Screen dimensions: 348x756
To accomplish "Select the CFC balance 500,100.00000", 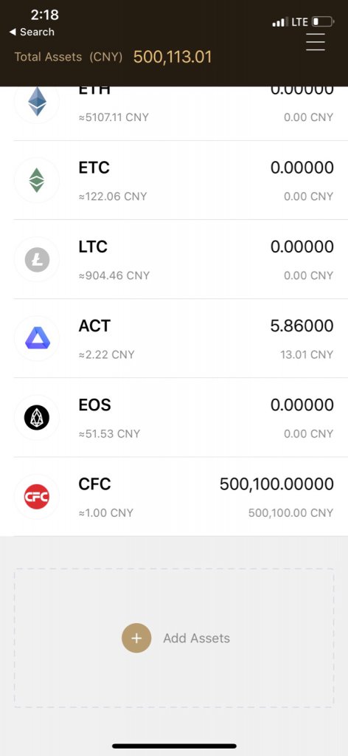I will click(x=276, y=484).
